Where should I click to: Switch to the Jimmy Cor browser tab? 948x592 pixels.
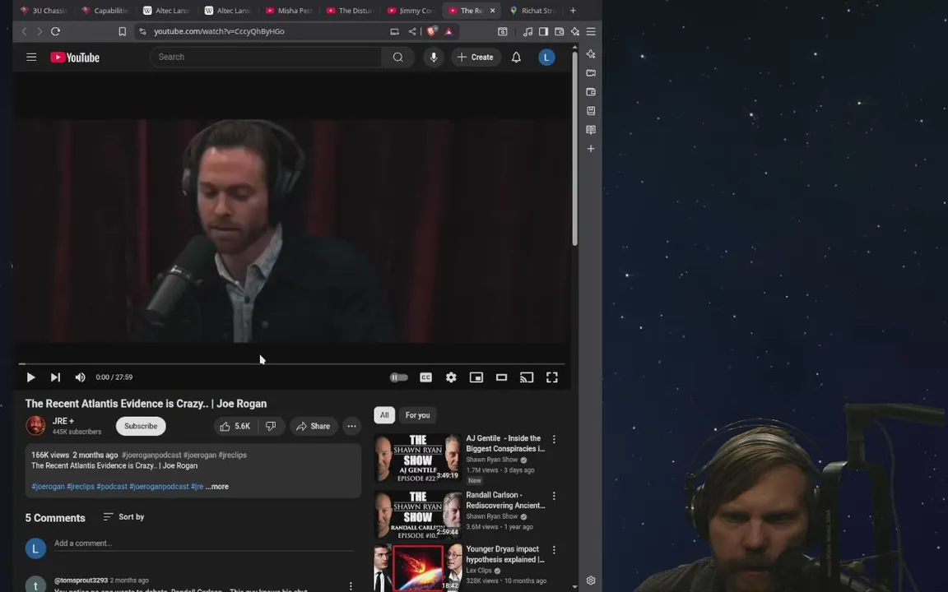(411, 10)
